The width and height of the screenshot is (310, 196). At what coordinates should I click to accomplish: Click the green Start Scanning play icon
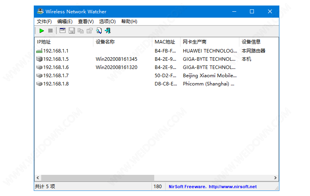(x=42, y=31)
